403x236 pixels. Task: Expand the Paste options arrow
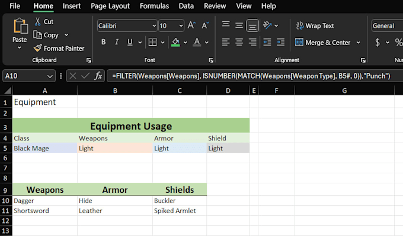20,47
